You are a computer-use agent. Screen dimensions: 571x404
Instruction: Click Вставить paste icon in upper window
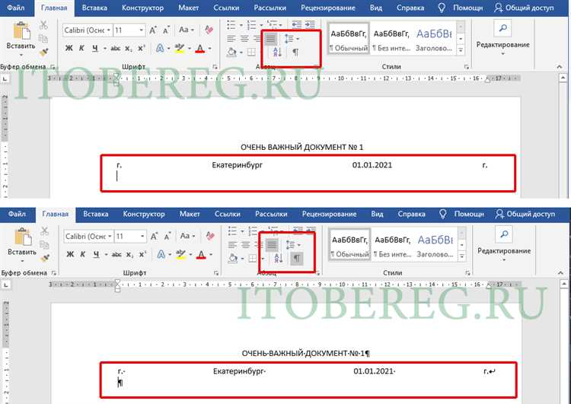21,30
